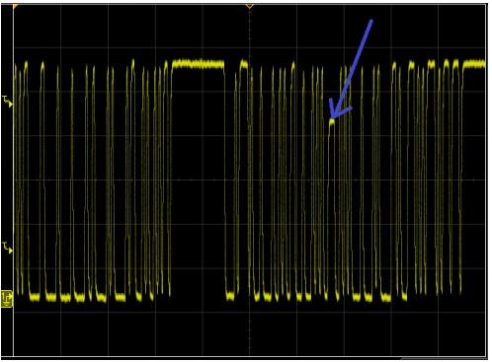The width and height of the screenshot is (492, 362).
Task: Click the orange trigger position marker at top center
Action: [250, 6]
